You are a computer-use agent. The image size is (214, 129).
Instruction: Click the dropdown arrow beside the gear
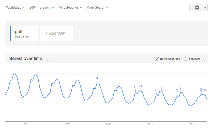coord(205,8)
